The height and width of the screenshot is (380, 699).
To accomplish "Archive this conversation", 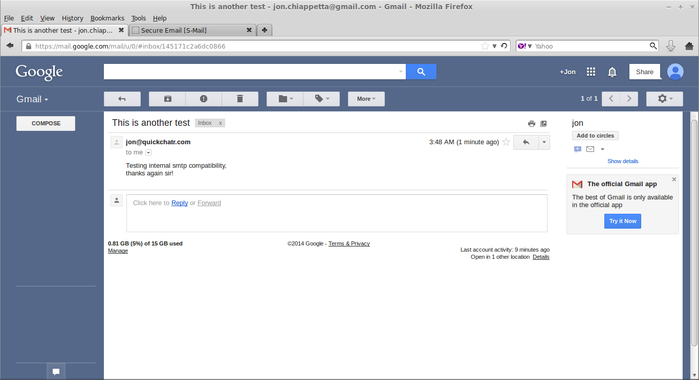I will coord(167,99).
